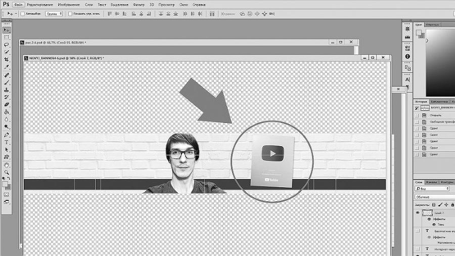Open the Справка menu
Viewport: 455px width, 256px height.
coord(199,5)
